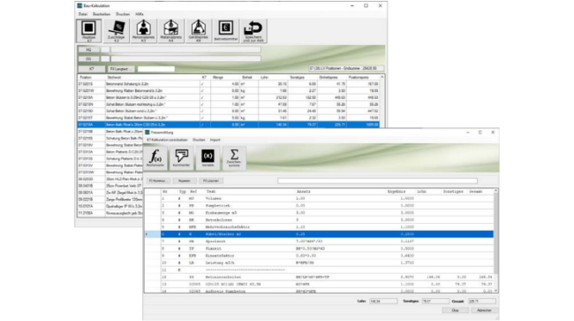The height and width of the screenshot is (321, 574).
Task: Open the Bearbeiten menu
Action: tap(102, 14)
